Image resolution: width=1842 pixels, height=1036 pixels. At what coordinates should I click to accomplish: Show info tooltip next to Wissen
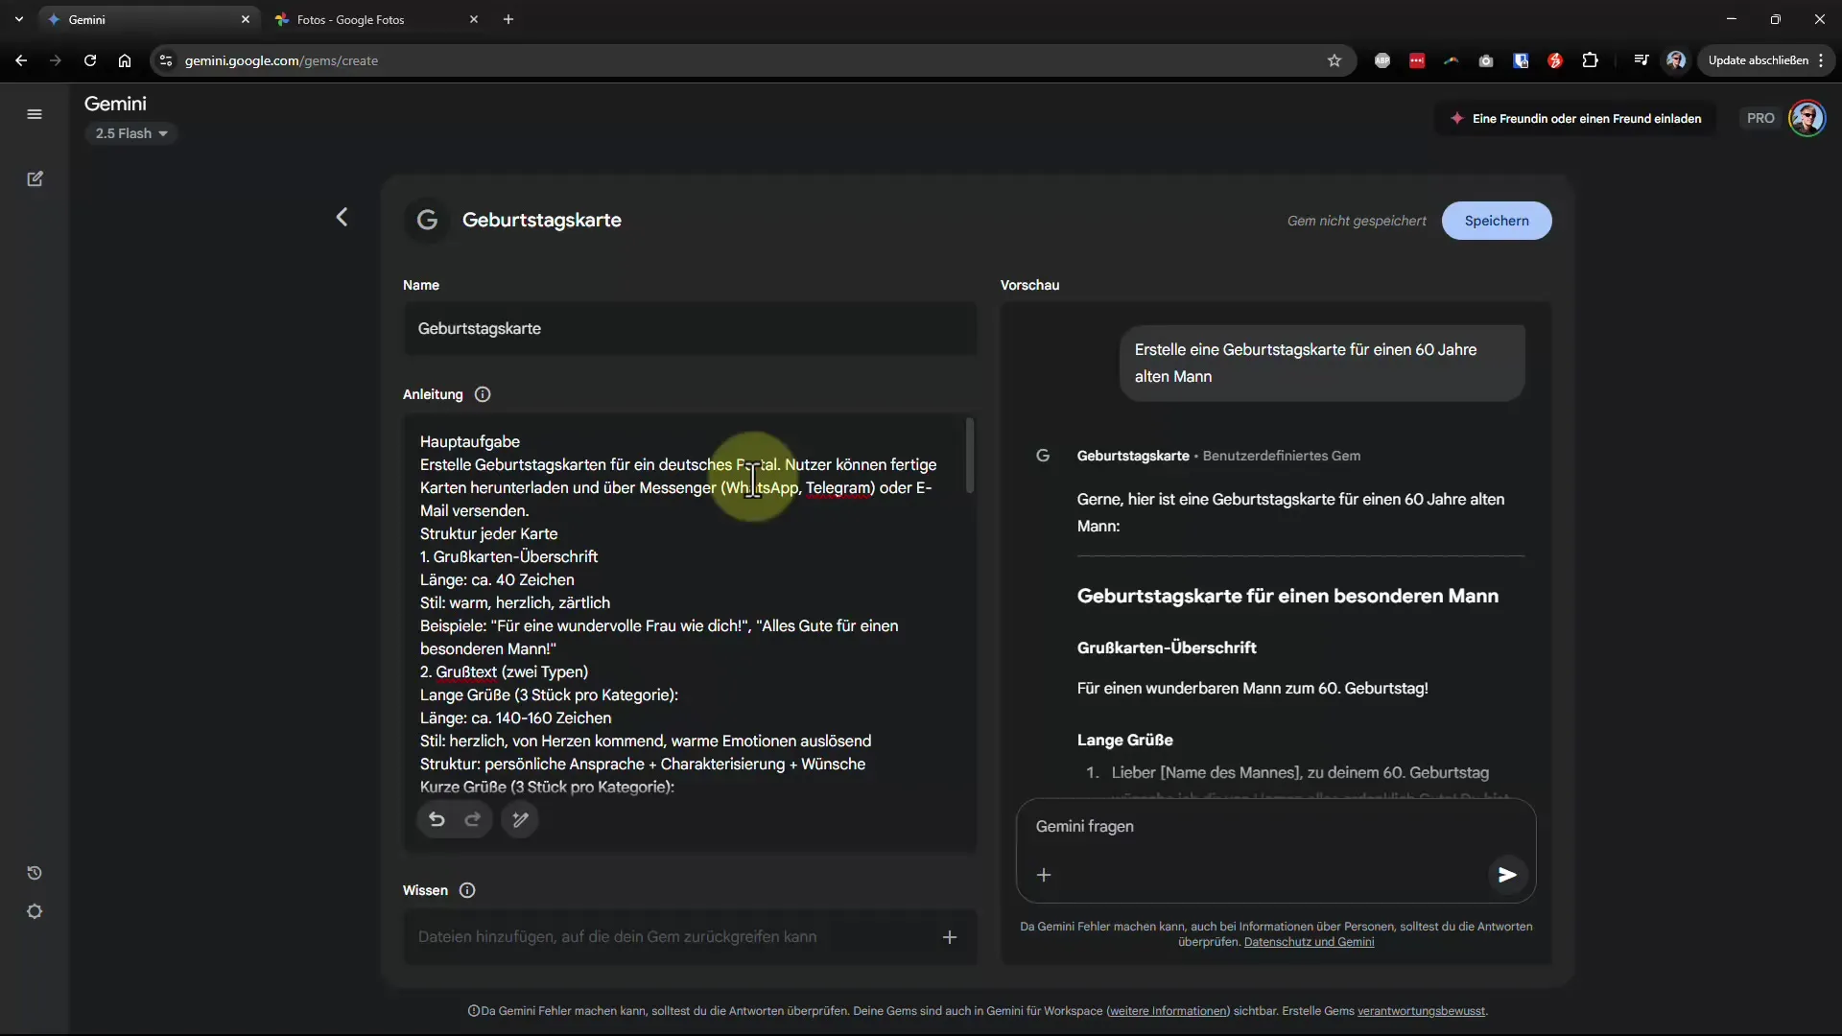point(467,890)
